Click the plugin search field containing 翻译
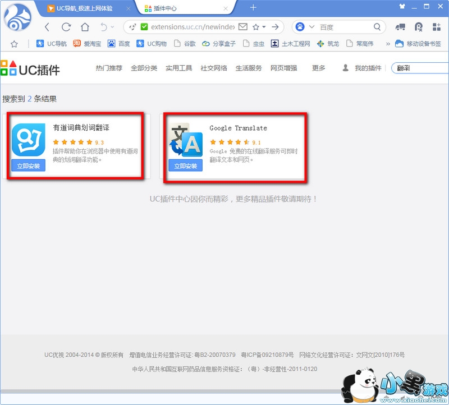 (x=420, y=68)
